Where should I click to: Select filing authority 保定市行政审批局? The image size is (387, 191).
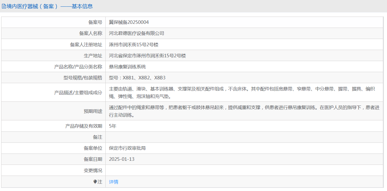click(x=127, y=148)
